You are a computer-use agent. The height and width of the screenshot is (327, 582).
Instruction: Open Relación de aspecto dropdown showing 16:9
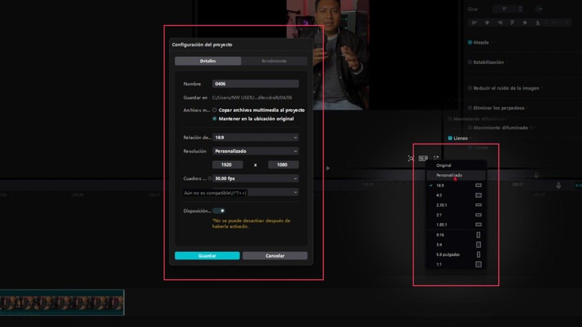[255, 137]
